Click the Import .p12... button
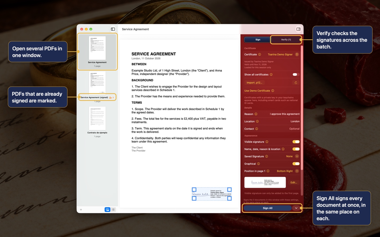 (x=254, y=83)
